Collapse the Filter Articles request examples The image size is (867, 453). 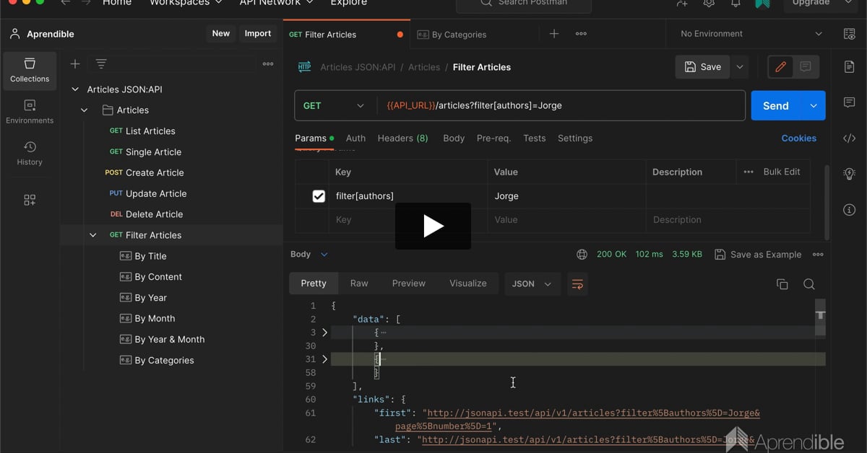click(93, 235)
